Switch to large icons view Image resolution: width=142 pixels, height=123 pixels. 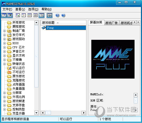[18, 15]
